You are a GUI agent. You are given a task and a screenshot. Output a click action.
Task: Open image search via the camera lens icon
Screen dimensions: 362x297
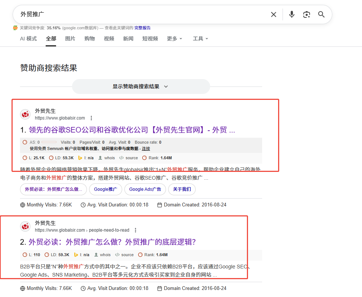[307, 14]
